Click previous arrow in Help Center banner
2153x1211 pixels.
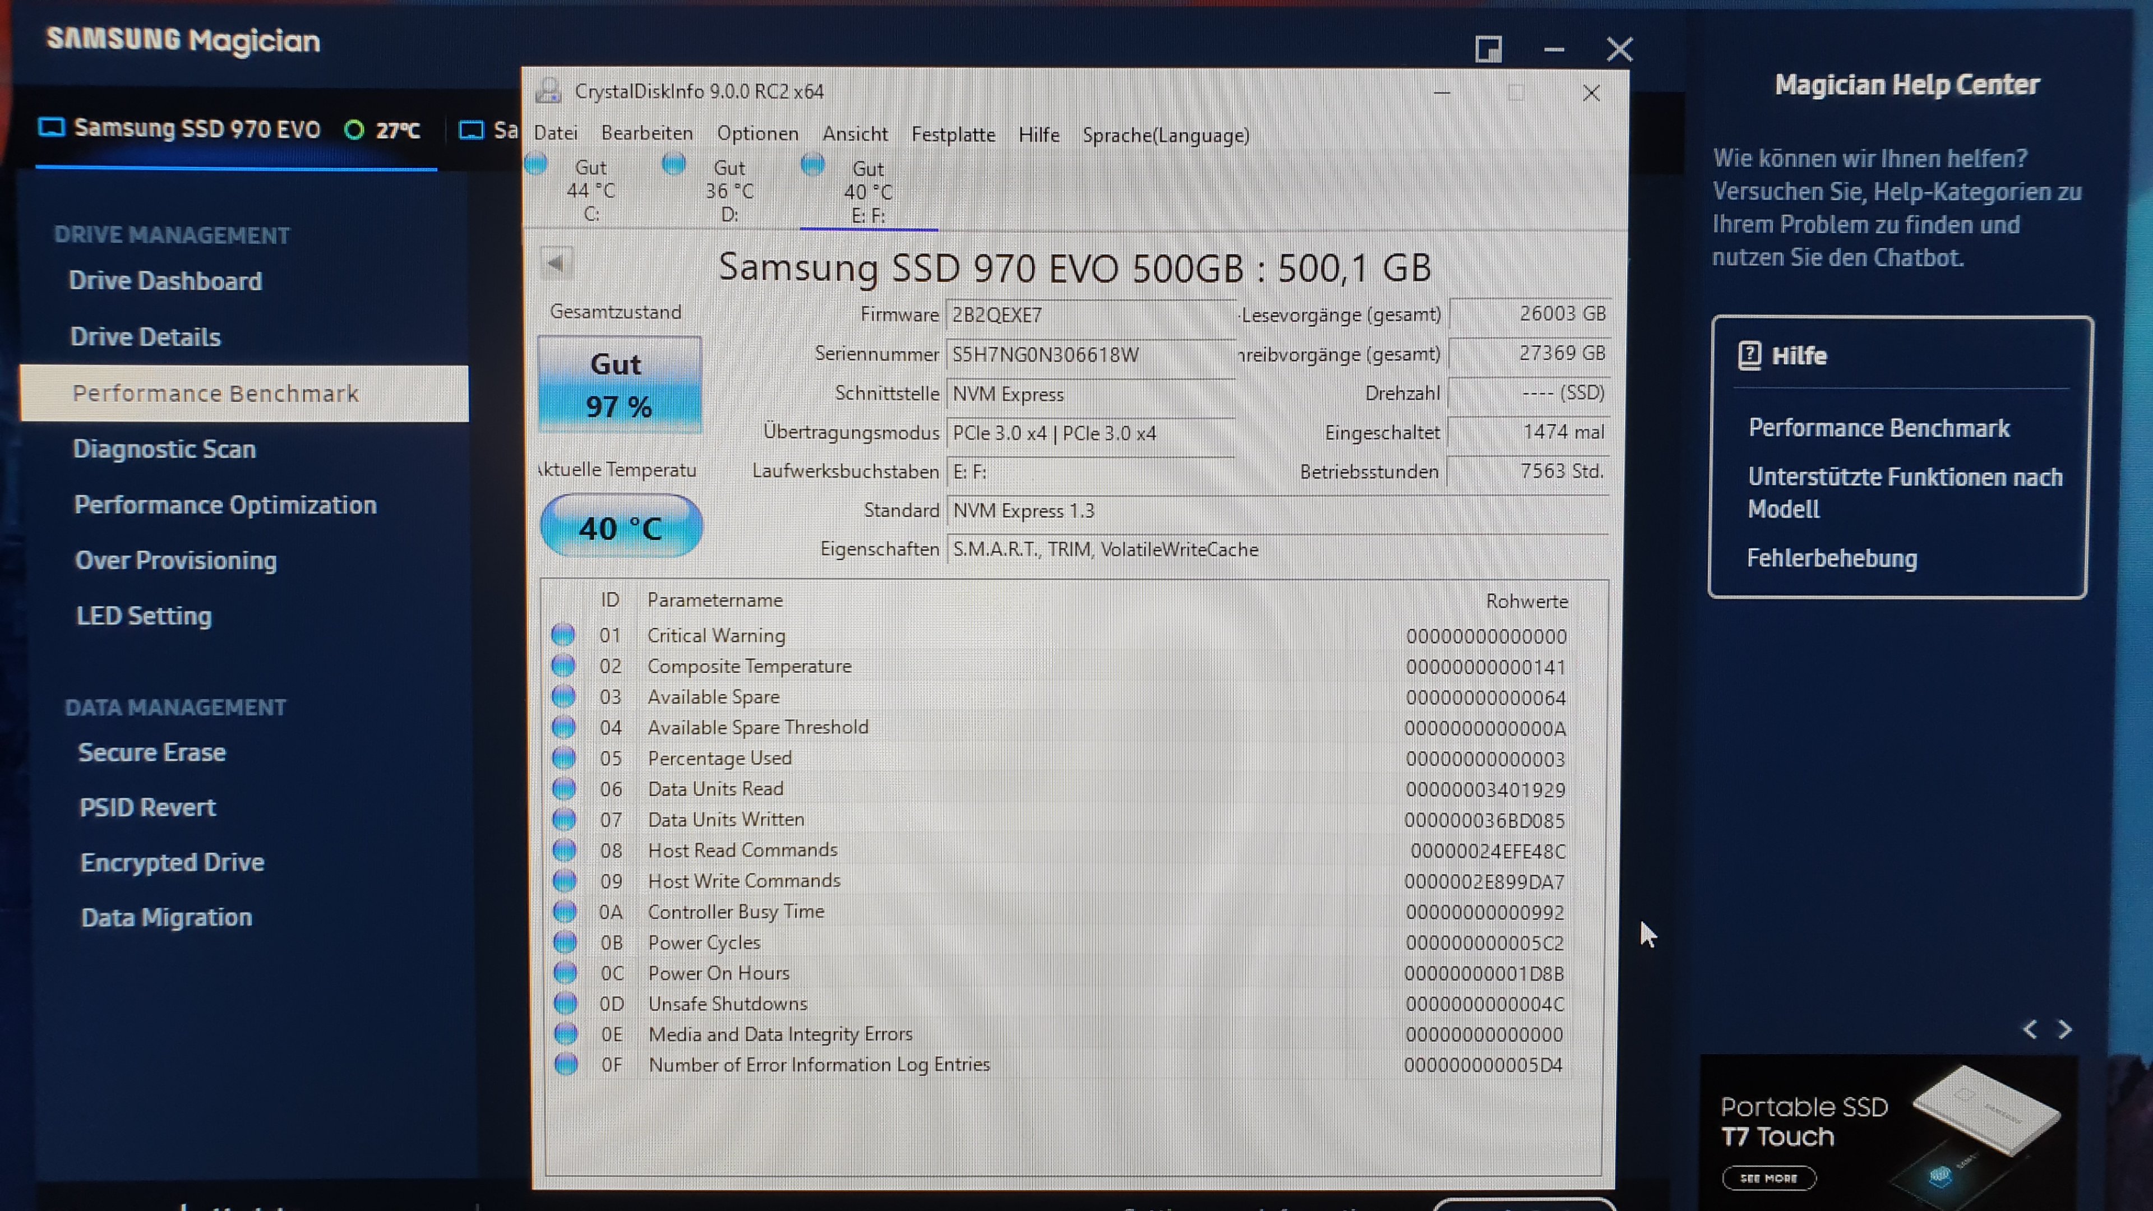coord(2029,1029)
